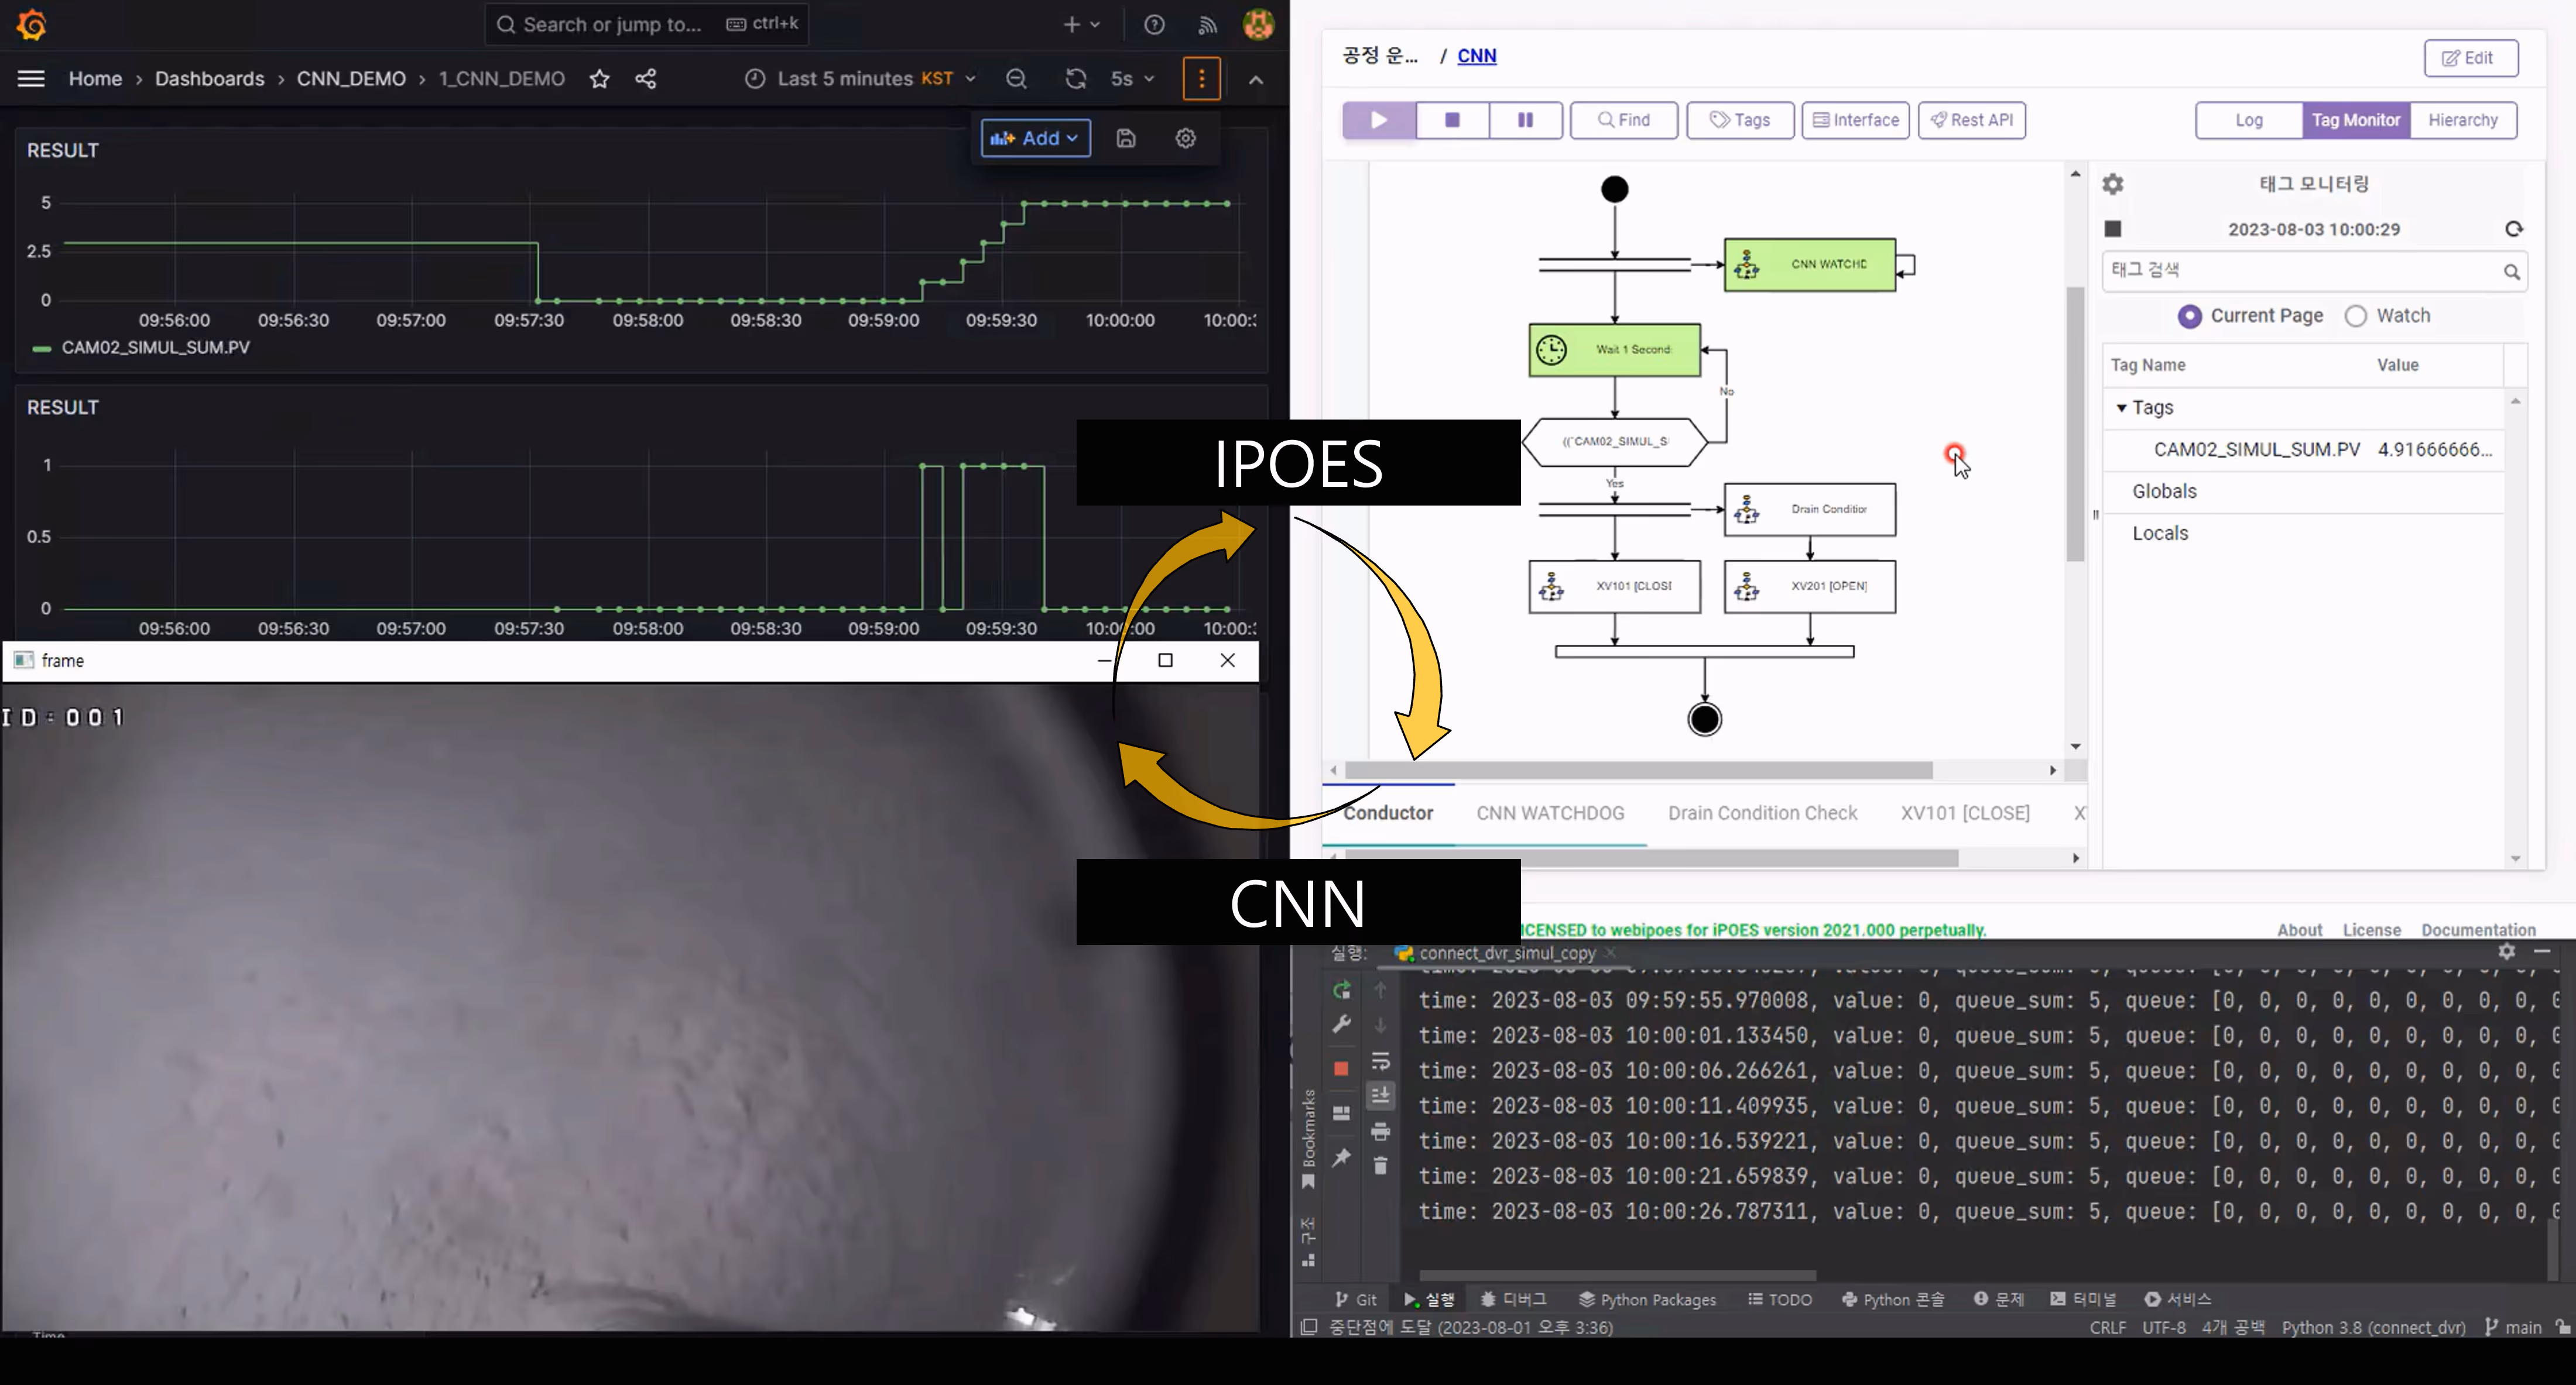2576x1385 pixels.
Task: Select the Watch radio button
Action: (2356, 316)
